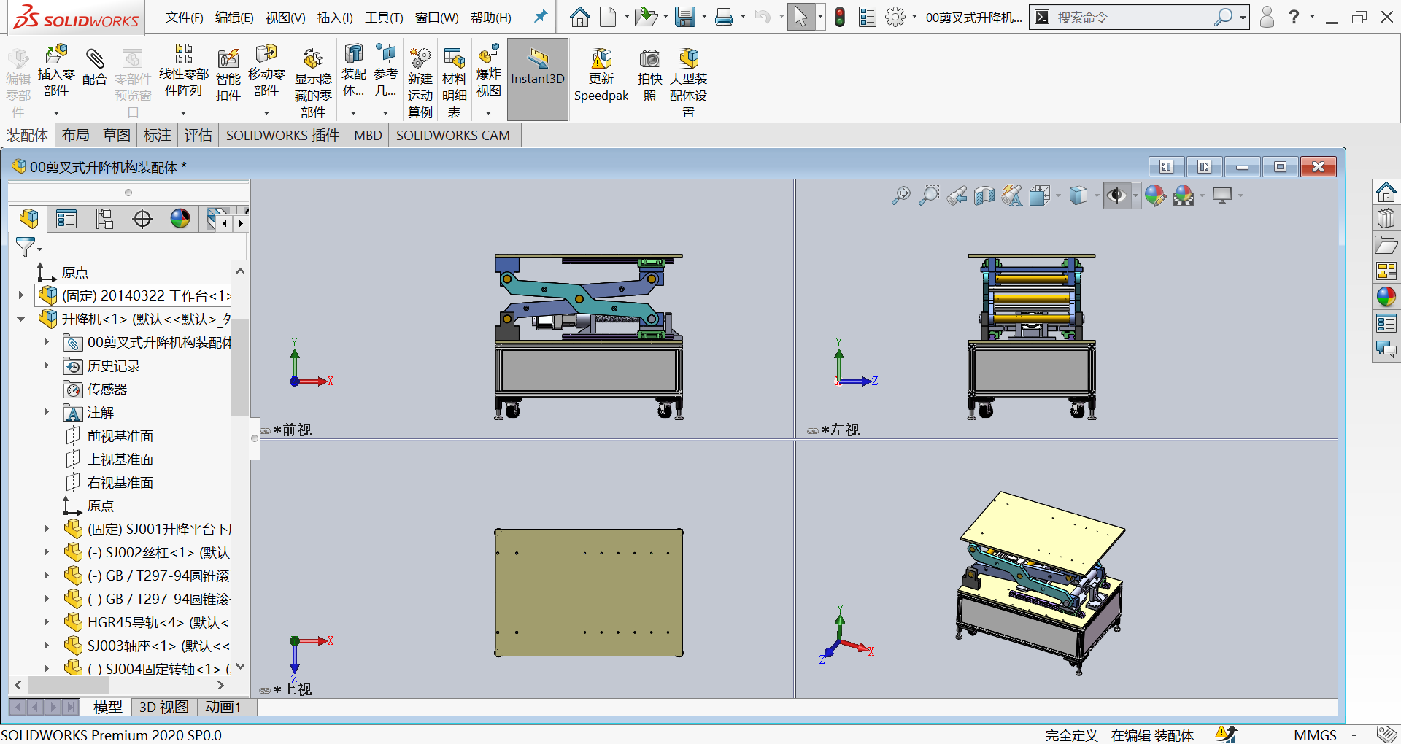Image resolution: width=1401 pixels, height=744 pixels.
Task: Open the PropertyManager panel tab
Action: (66, 219)
